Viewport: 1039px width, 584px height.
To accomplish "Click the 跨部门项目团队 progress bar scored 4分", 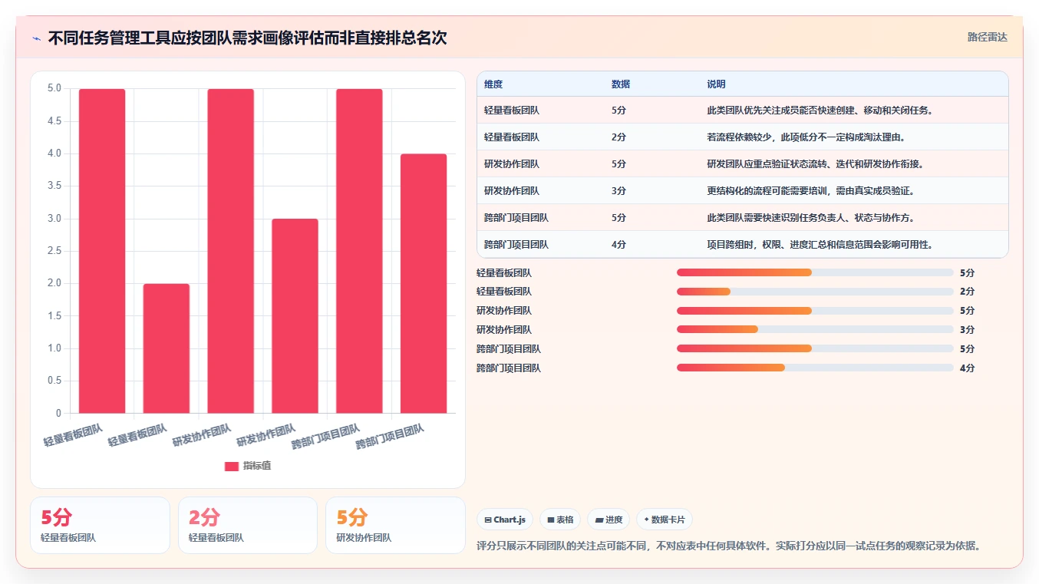I will click(815, 368).
